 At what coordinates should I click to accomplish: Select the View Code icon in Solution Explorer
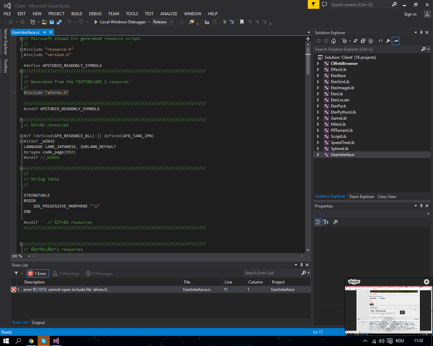point(381,41)
